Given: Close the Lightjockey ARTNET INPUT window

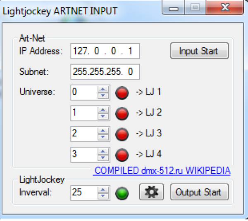Looking at the screenshot, I should [x=224, y=9].
